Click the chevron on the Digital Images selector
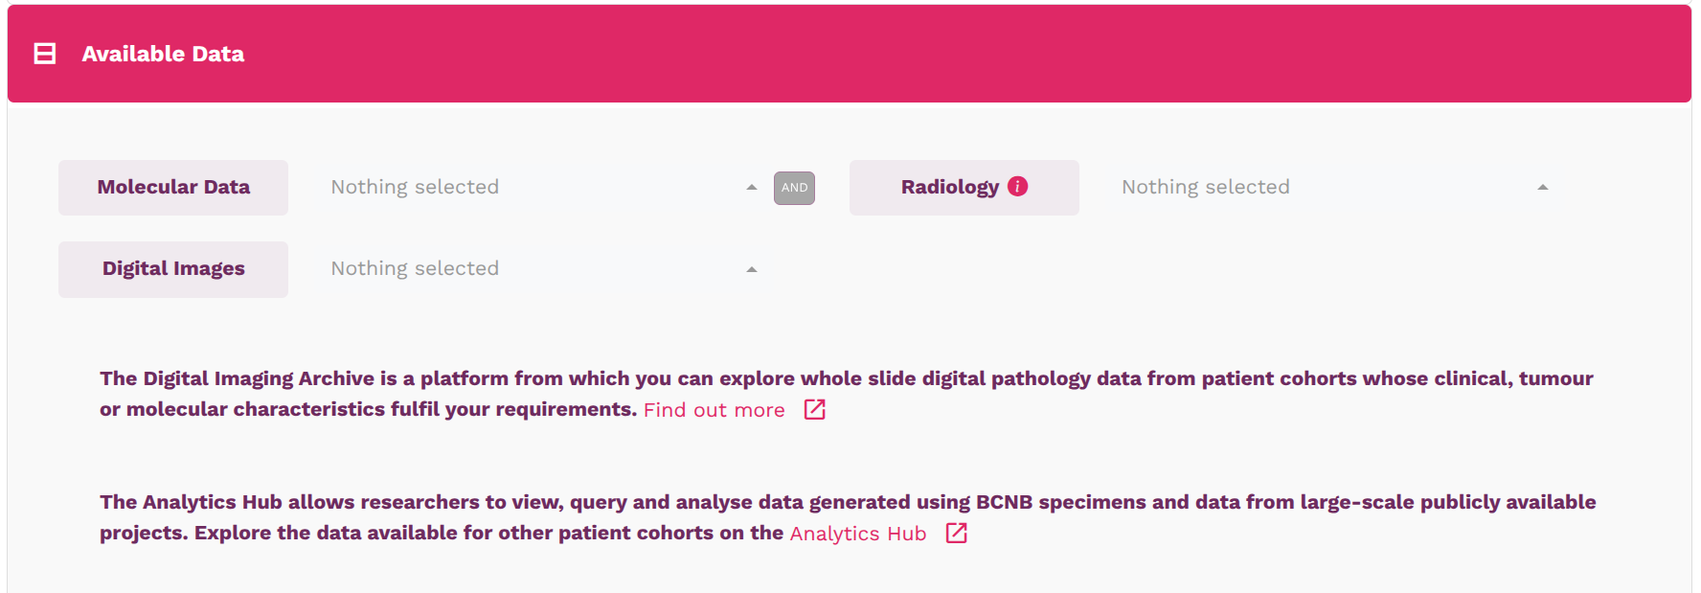Image resolution: width=1701 pixels, height=593 pixels. [x=753, y=269]
